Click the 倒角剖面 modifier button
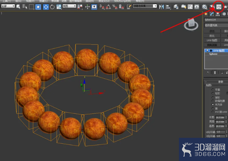Screen dimensions: 228x161 (212, 45)
